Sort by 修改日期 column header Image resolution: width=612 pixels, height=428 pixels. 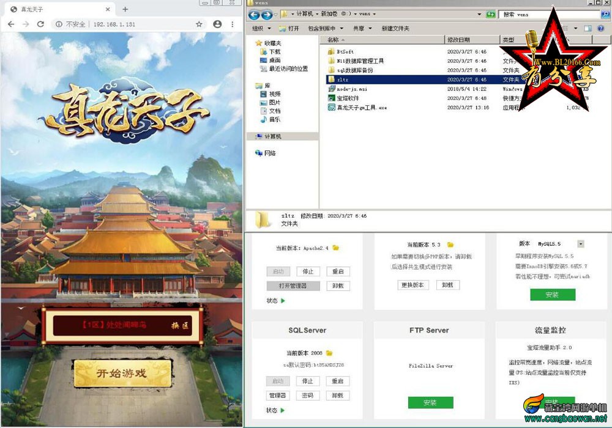(472, 40)
